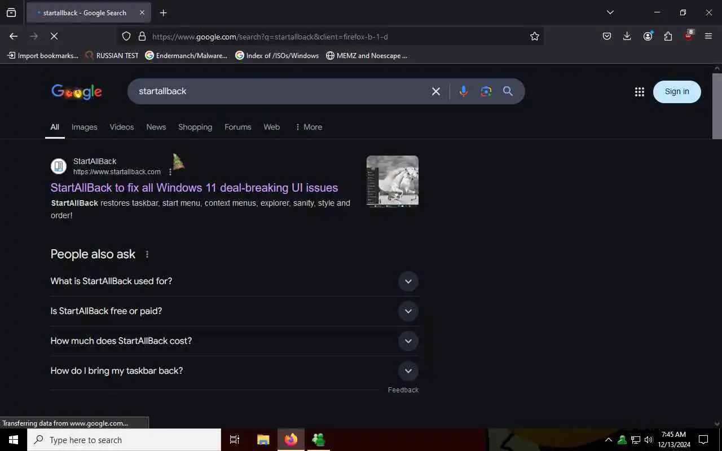The width and height of the screenshot is (722, 451).
Task: Open StartAllBack result title link
Action: click(194, 188)
